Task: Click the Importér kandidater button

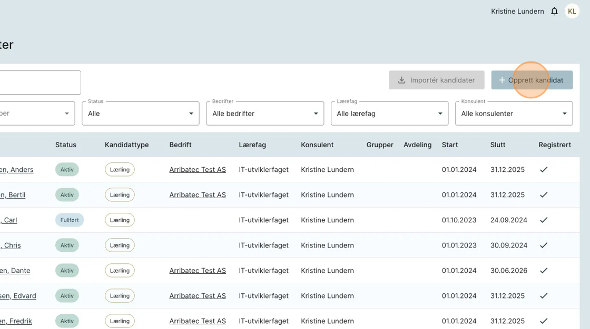Action: click(437, 80)
